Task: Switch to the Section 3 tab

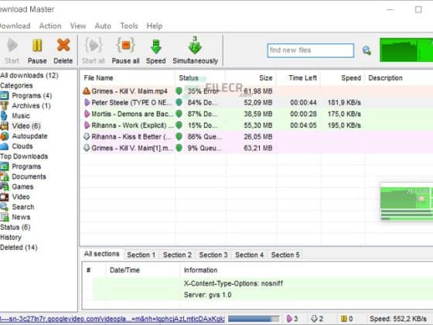Action: tap(213, 255)
